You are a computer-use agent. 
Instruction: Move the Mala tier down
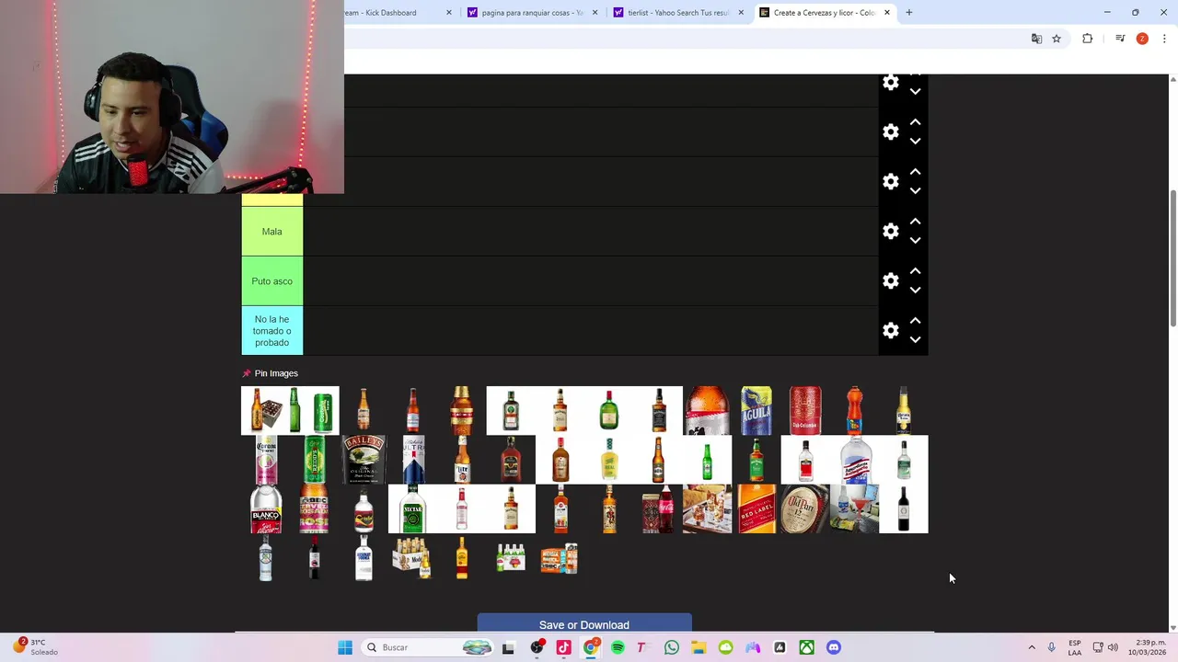click(915, 241)
